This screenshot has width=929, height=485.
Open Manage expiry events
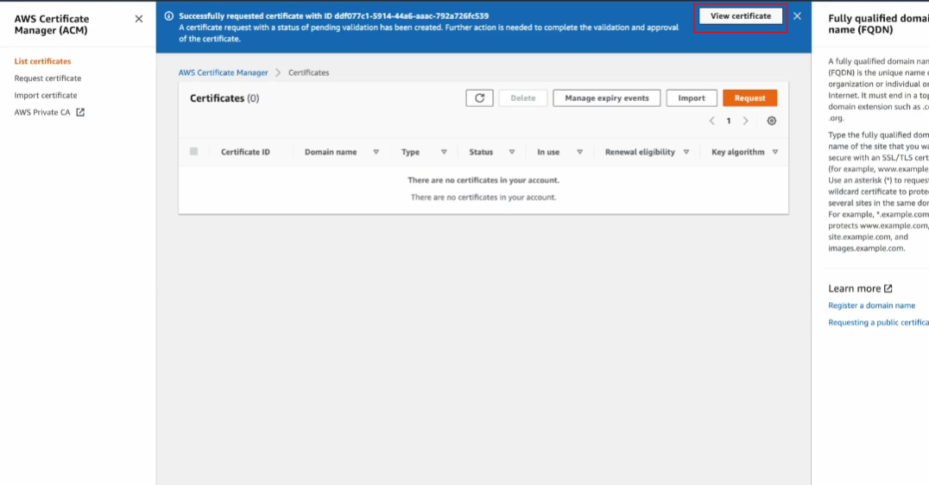click(x=607, y=98)
